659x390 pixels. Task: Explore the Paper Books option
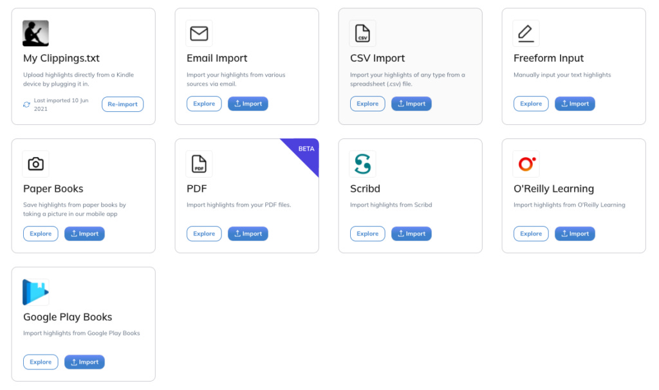[41, 234]
